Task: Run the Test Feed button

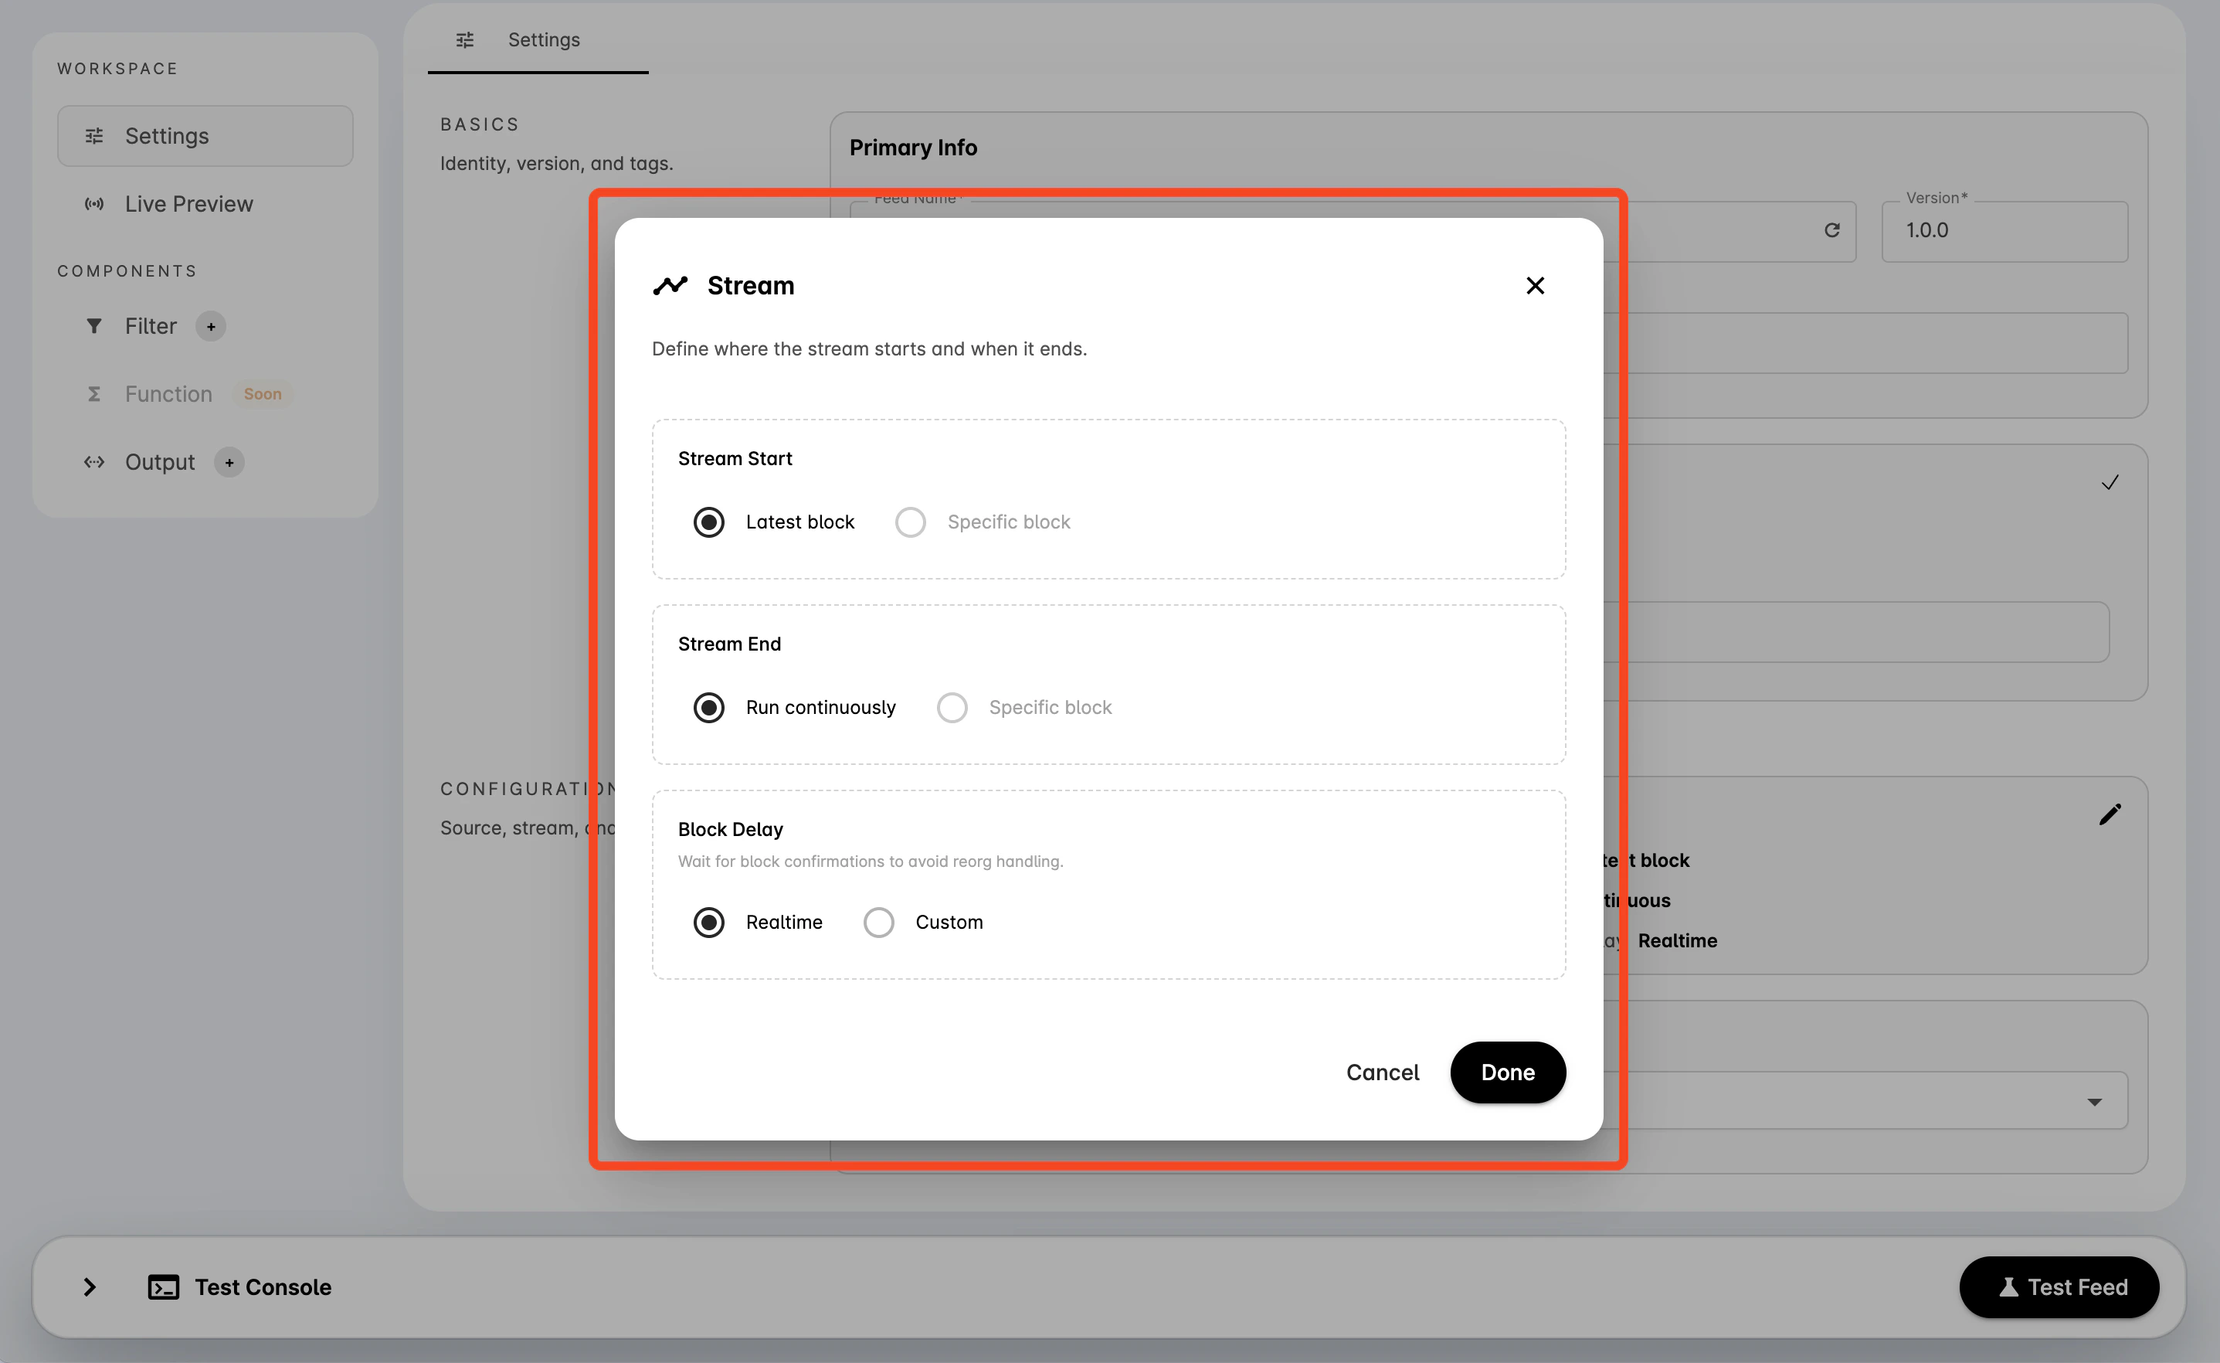Action: [2059, 1287]
